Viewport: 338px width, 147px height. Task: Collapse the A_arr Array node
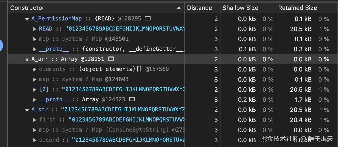(27, 59)
